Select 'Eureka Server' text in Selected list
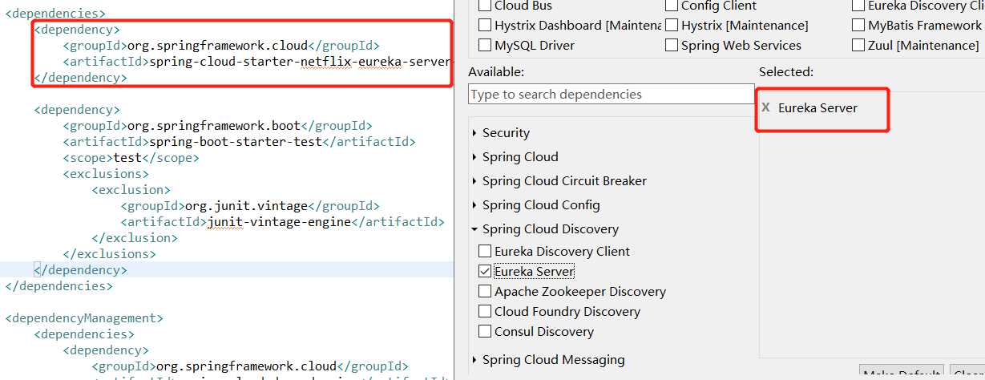This screenshot has width=985, height=380. (817, 107)
